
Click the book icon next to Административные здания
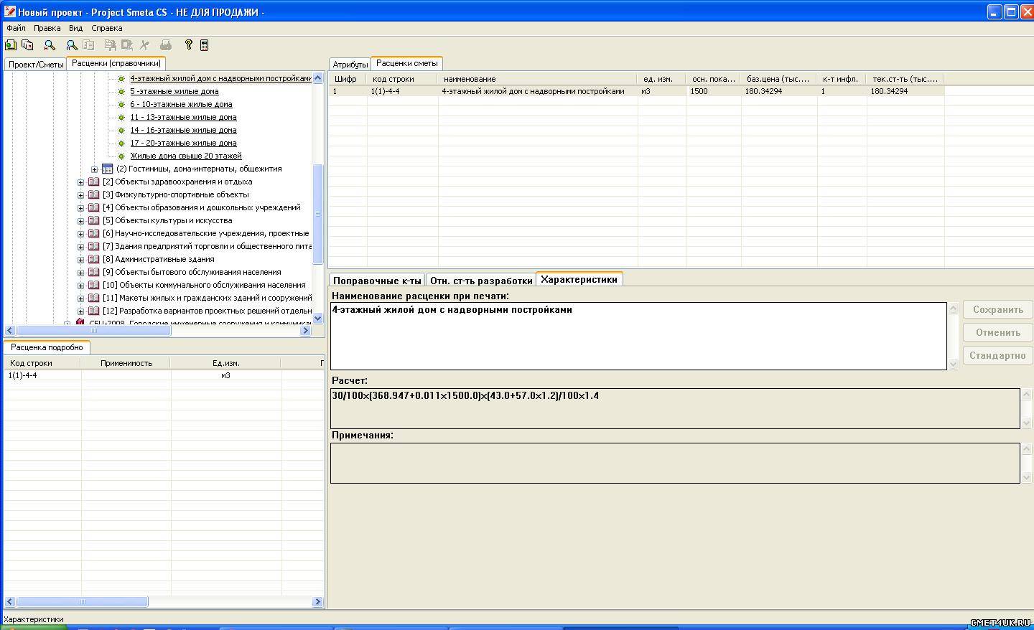click(x=93, y=260)
